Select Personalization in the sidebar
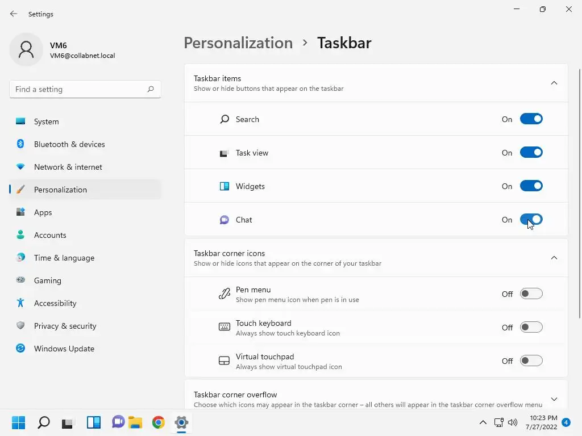Image resolution: width=582 pixels, height=436 pixels. coord(85,190)
